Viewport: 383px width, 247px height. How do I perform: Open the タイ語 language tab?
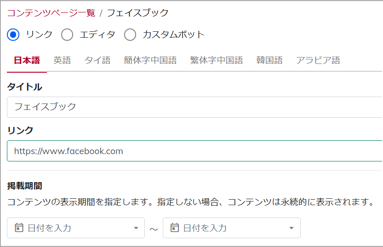(x=97, y=60)
